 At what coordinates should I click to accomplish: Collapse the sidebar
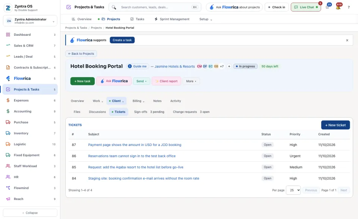click(x=30, y=213)
